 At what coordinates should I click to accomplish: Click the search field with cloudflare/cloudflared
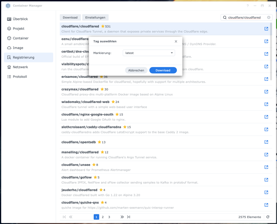[x=244, y=18]
